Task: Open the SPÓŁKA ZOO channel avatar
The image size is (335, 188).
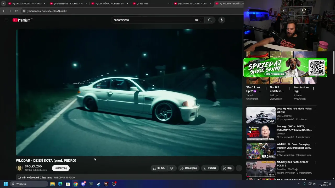Action: click(20, 168)
